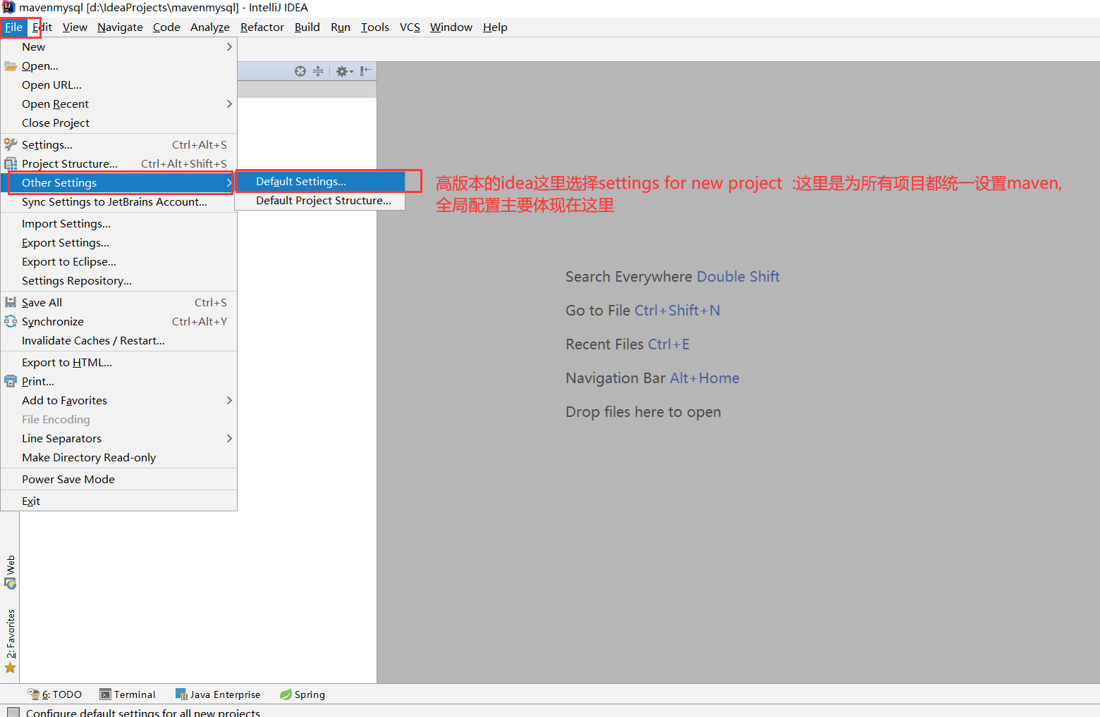Viewport: 1100px width, 717px height.
Task: Open the 6: TODO tool window
Action: [55, 694]
